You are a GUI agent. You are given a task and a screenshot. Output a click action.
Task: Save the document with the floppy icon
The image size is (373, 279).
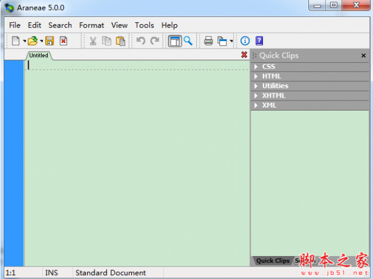click(x=50, y=41)
